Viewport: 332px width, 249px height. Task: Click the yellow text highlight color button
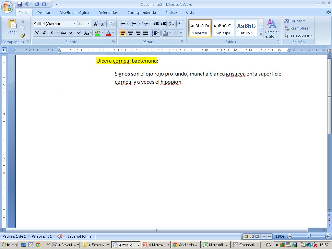tap(97, 33)
